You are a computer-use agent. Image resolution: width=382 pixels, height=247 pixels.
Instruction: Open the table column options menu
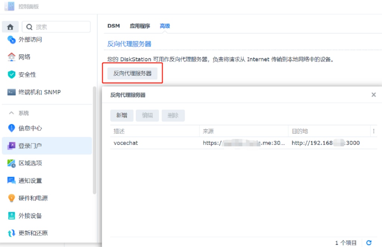pos(373,131)
